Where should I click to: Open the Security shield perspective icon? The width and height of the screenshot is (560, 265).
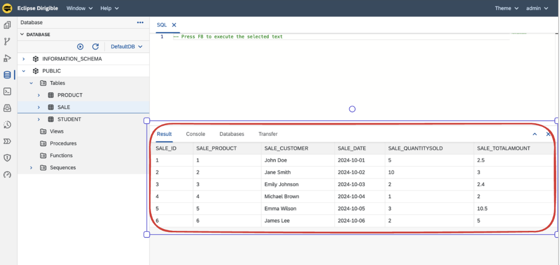[7, 158]
